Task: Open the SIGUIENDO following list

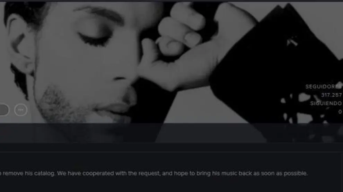Action: (326, 103)
